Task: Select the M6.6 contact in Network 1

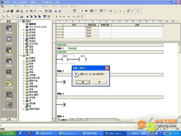Action: click(x=65, y=59)
